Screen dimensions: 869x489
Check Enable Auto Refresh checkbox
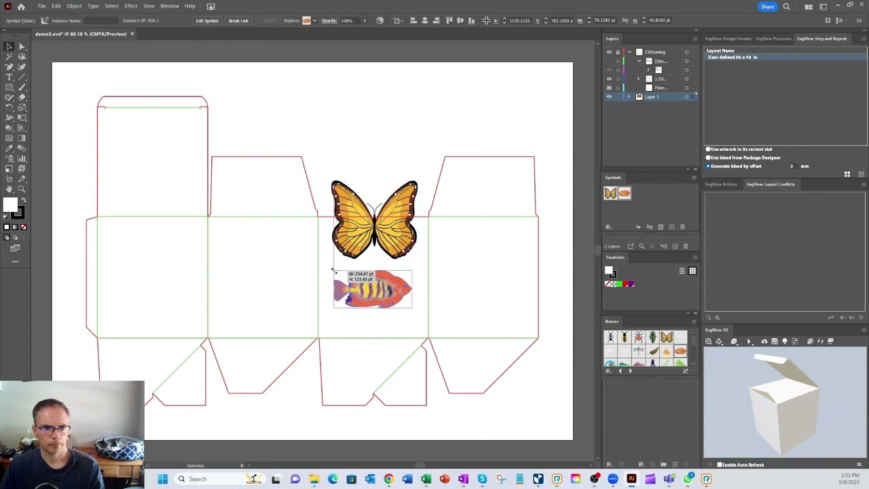click(x=720, y=465)
